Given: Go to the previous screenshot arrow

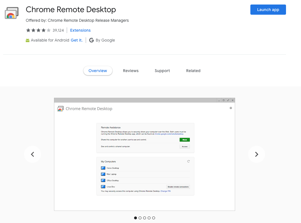Looking at the screenshot, I should 33,154.
